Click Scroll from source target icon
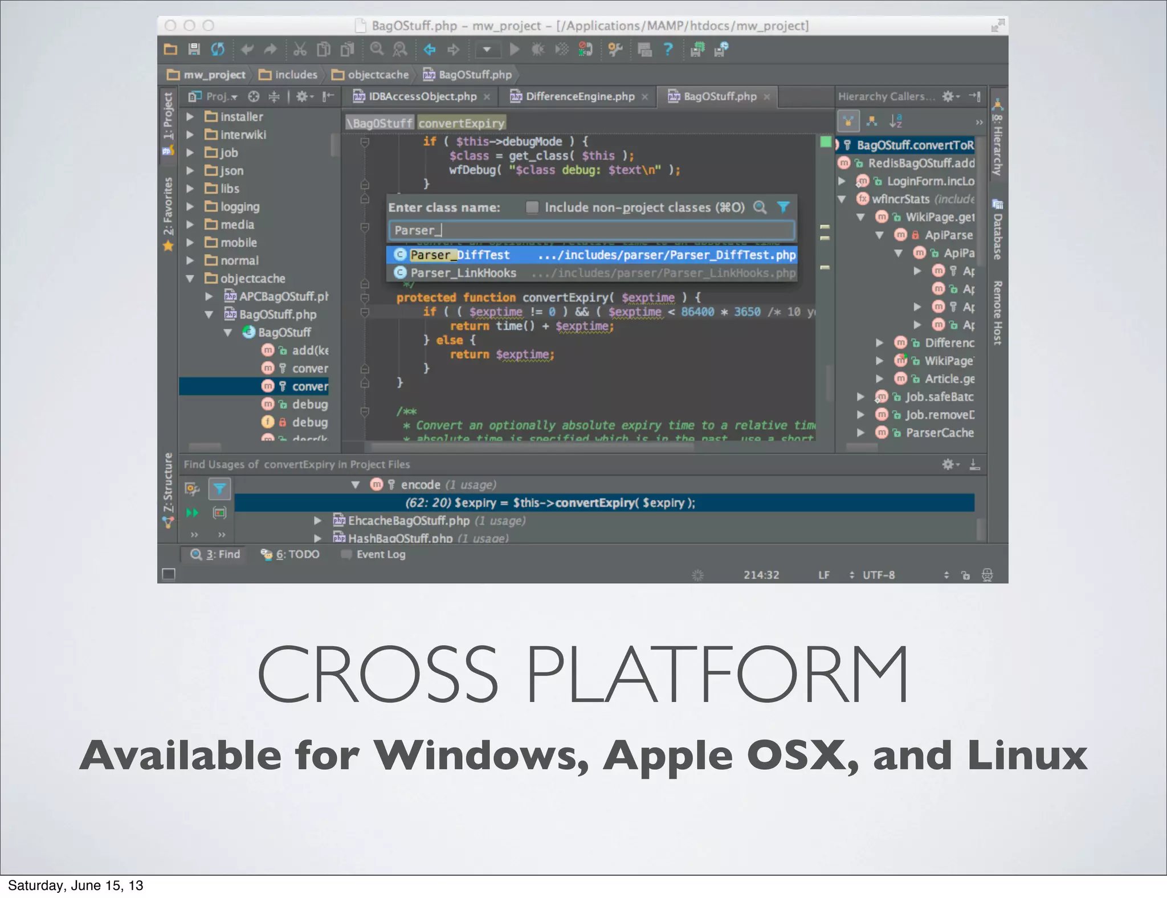This screenshot has width=1167, height=898. [254, 97]
